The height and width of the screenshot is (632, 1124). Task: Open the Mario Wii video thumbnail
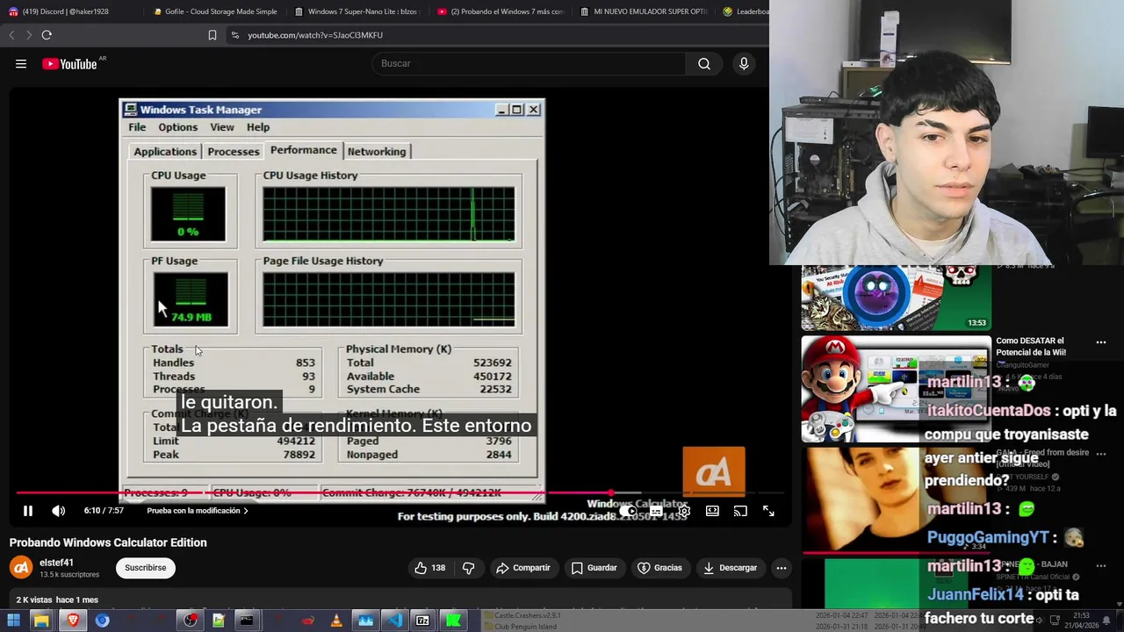tap(896, 389)
